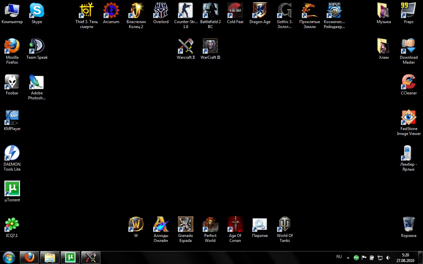Image resolution: width=423 pixels, height=264 pixels.
Task: Open the Компьютер desktop icon
Action: click(x=12, y=13)
